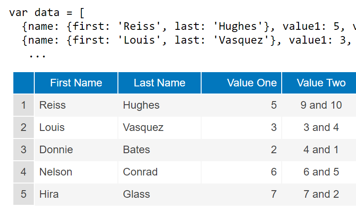The width and height of the screenshot is (356, 220).
Task: Select row number 2 header
Action: (x=24, y=127)
